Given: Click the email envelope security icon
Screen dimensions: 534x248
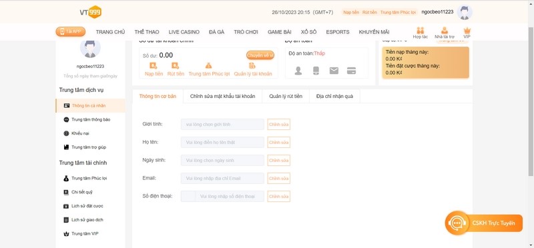Looking at the screenshot, I should pyautogui.click(x=334, y=71).
